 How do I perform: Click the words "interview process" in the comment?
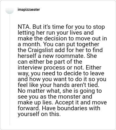pos(41,67)
